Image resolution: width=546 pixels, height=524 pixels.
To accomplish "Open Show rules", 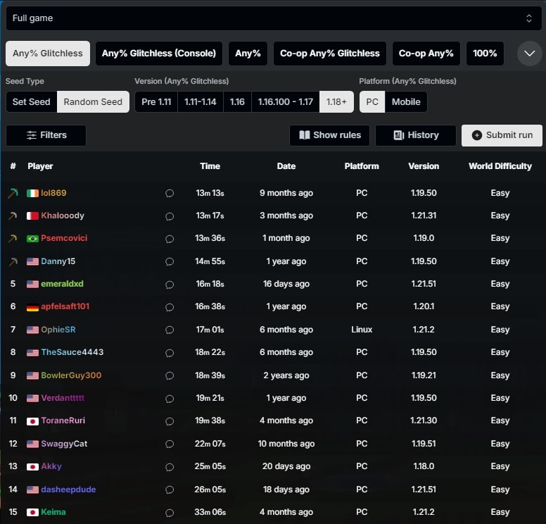I will (330, 135).
